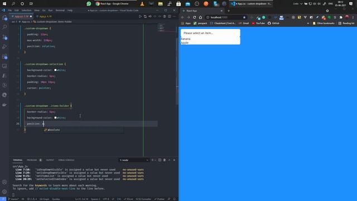Open the GitHub bookmark
357x201 pixels.
pyautogui.click(x=273, y=23)
